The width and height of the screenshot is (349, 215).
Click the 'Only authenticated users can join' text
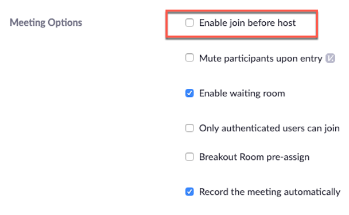[269, 128]
